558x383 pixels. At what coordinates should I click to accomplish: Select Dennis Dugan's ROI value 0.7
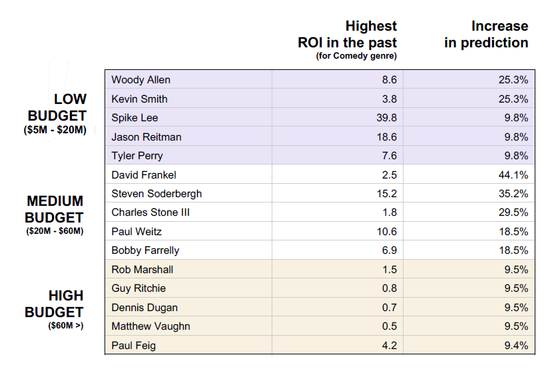pos(389,308)
